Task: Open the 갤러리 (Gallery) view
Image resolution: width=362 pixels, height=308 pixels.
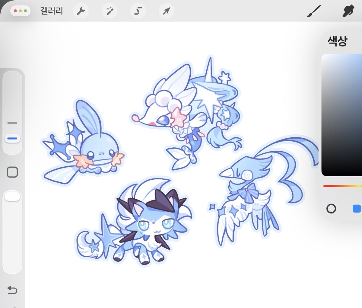Action: [x=52, y=11]
